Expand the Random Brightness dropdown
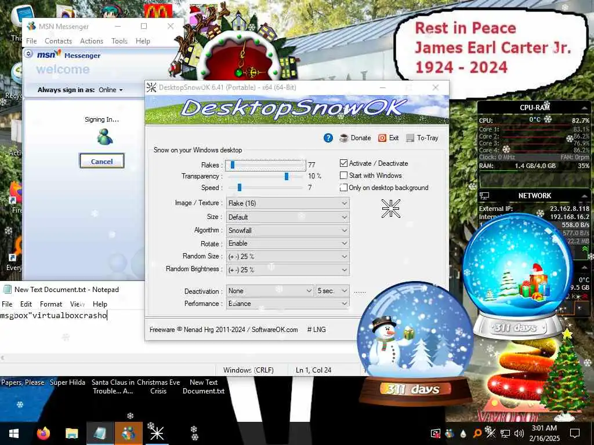The image size is (594, 445). click(288, 270)
